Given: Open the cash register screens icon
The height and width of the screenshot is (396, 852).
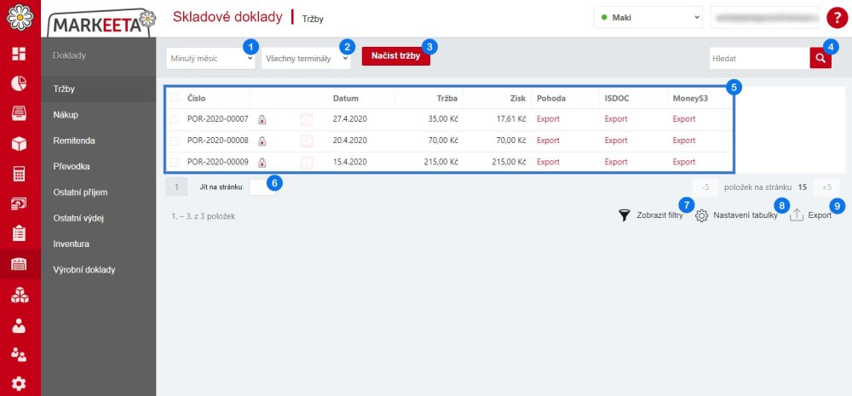Looking at the screenshot, I should 19,204.
